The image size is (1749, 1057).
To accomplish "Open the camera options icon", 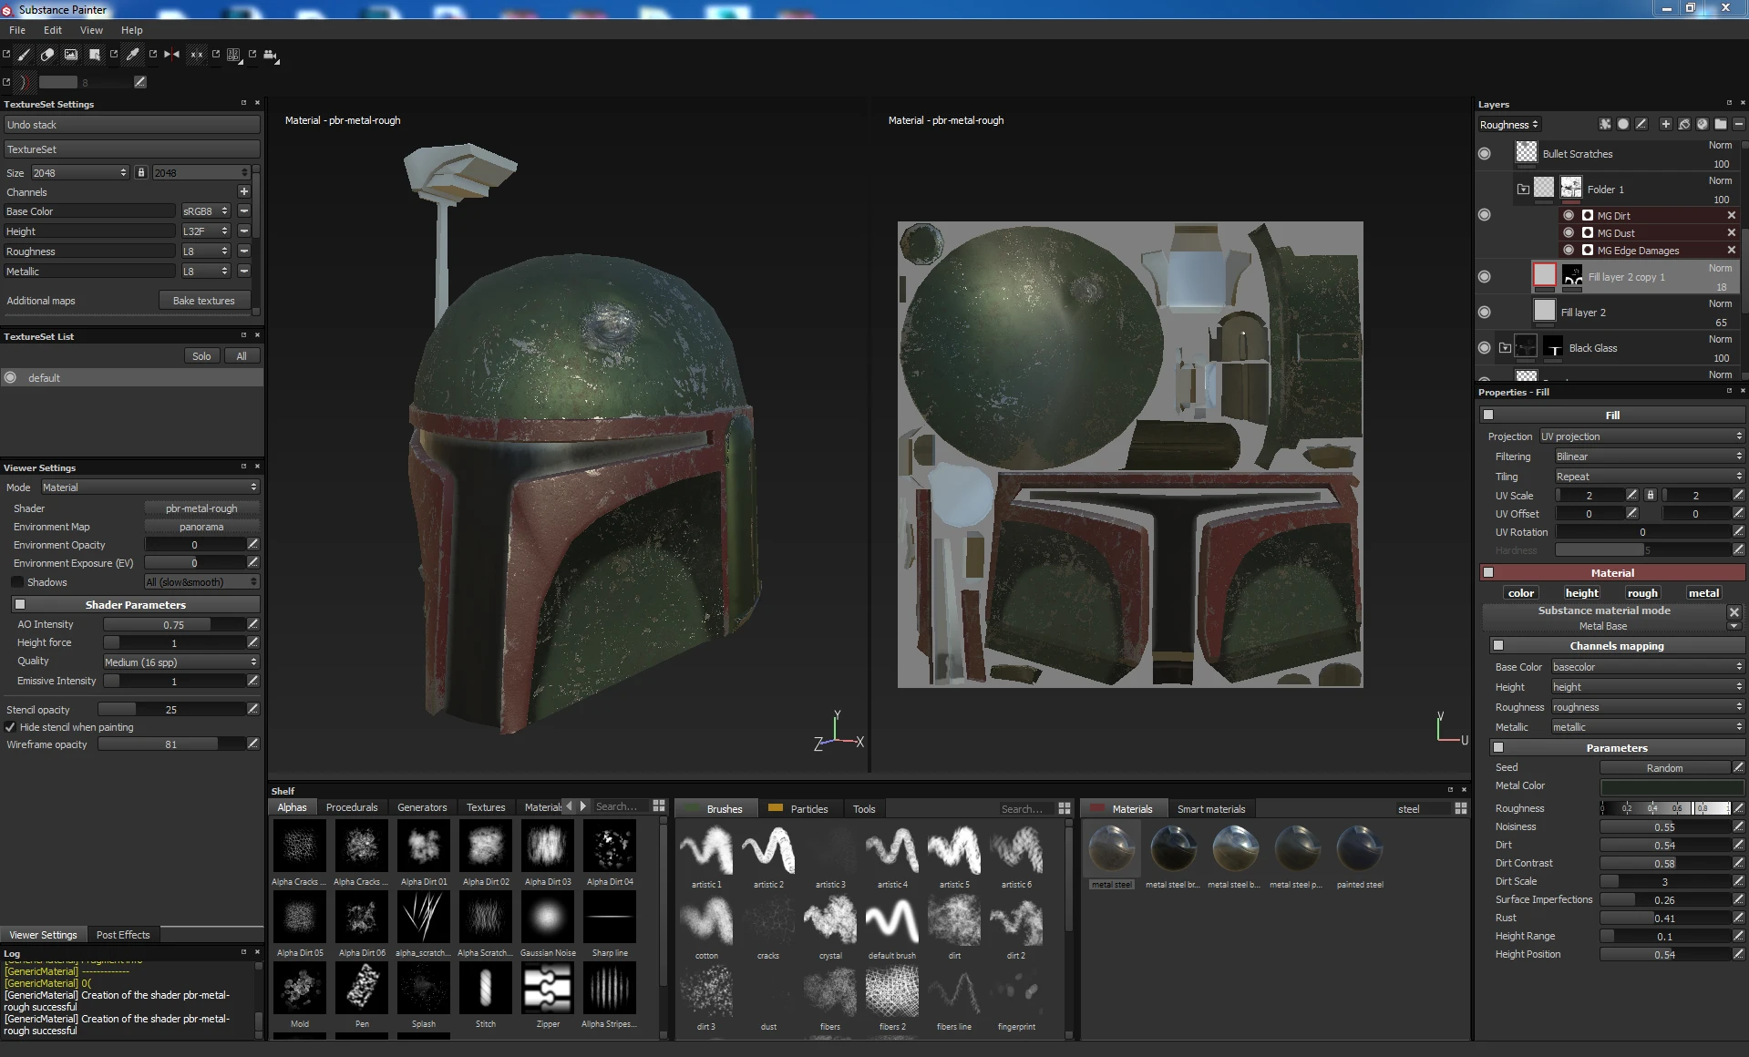I will coord(271,55).
